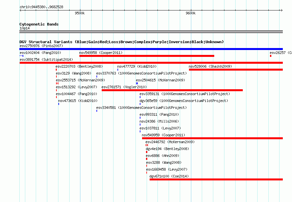Open esv3891754 (Suktitipat2014) variant label
Image resolution: width=292 pixels, height=202 pixels.
coord(46,59)
